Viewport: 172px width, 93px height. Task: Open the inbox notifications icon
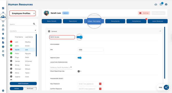tap(161, 4)
